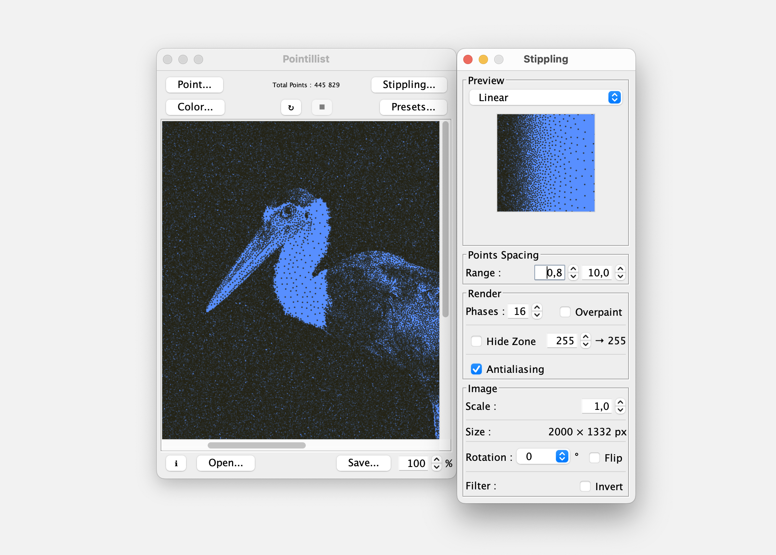Enable the Overpaint checkbox

(x=565, y=312)
